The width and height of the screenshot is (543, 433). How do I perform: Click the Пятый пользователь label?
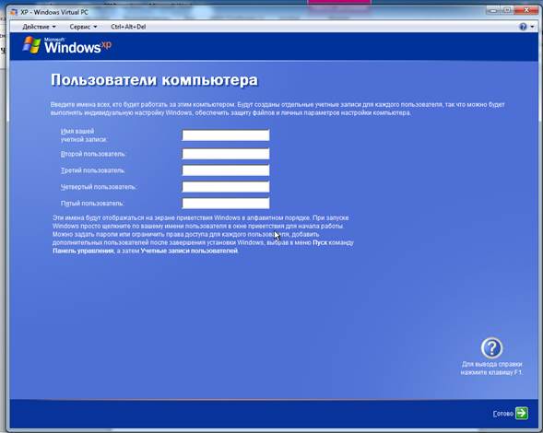(x=92, y=204)
